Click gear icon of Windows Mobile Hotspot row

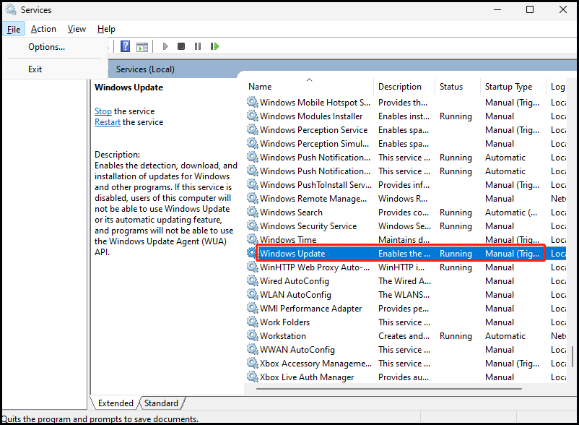pyautogui.click(x=253, y=102)
